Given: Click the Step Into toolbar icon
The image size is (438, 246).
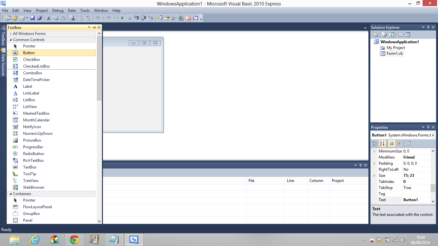Looking at the screenshot, I should point(136,18).
